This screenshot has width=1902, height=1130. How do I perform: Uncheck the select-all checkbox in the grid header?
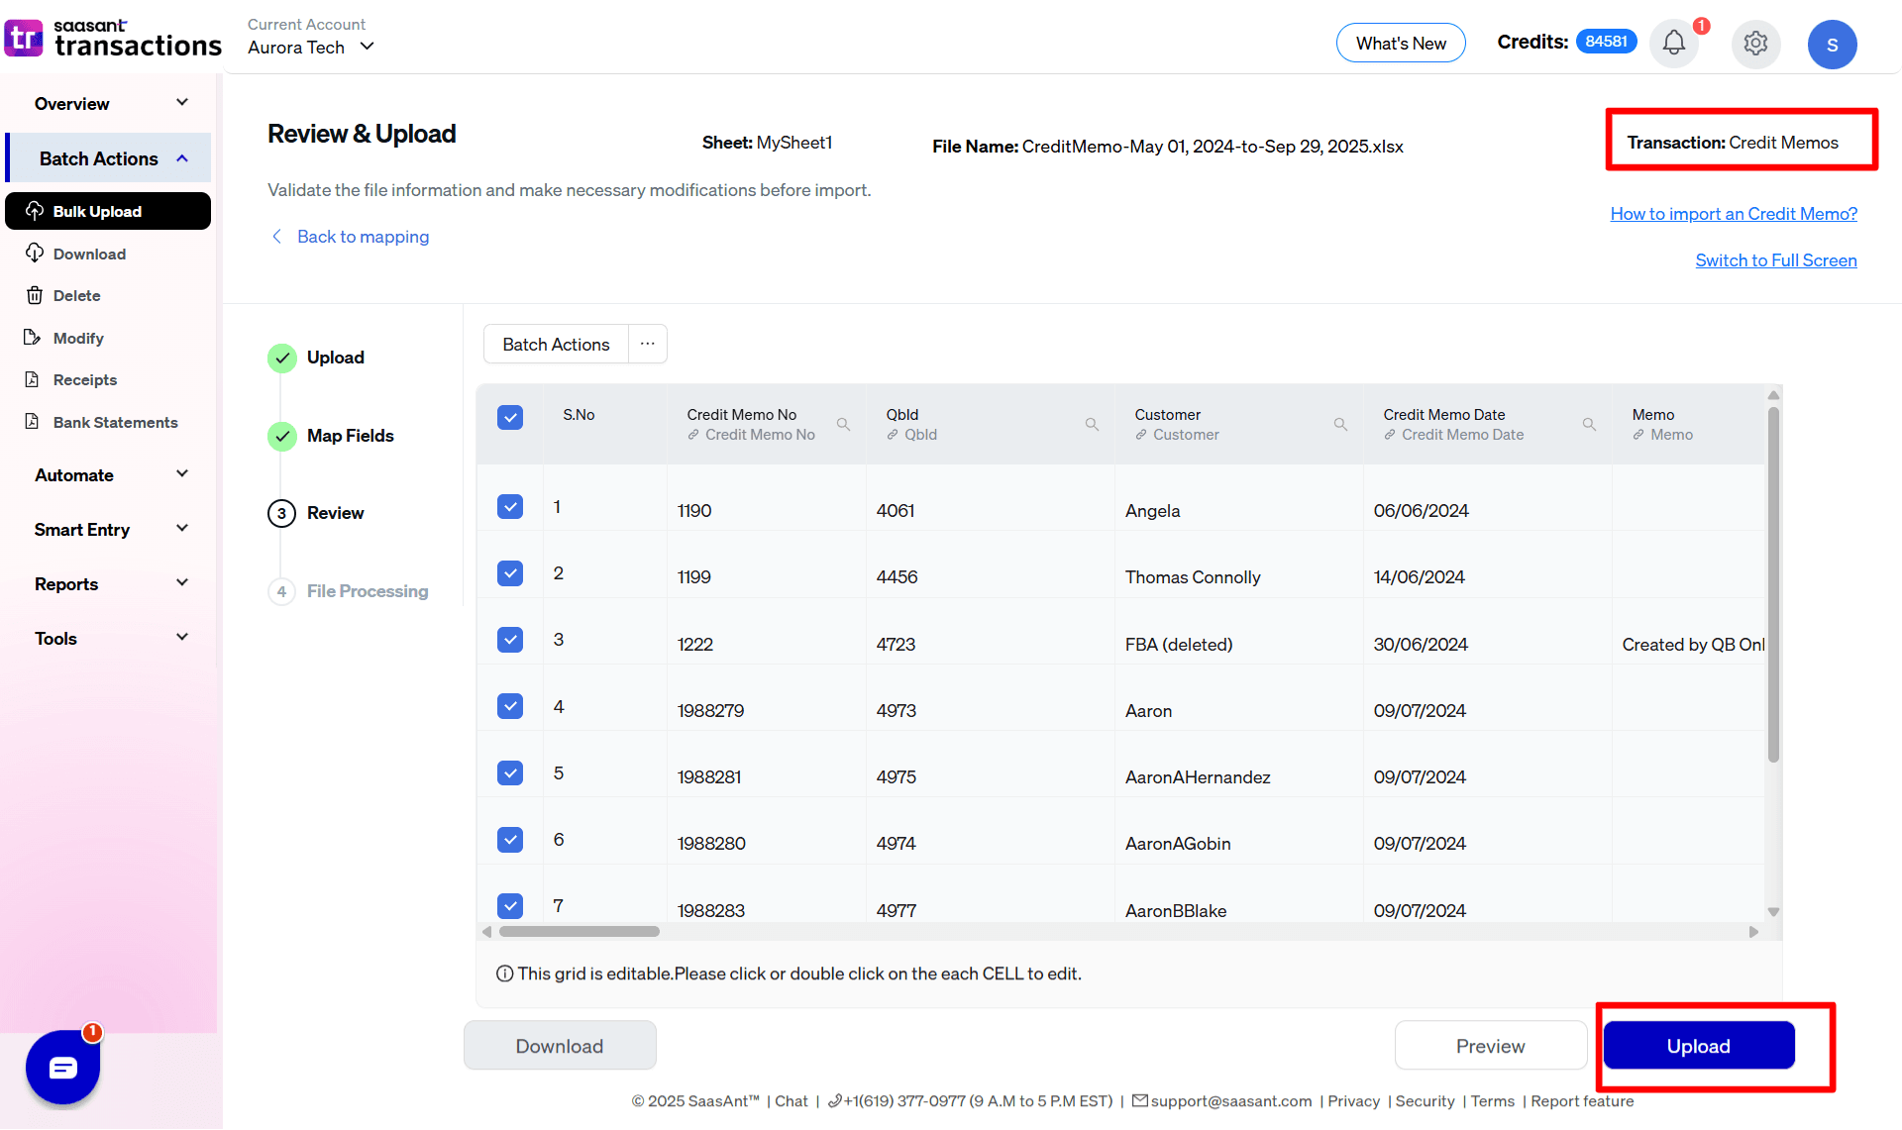[x=510, y=416]
